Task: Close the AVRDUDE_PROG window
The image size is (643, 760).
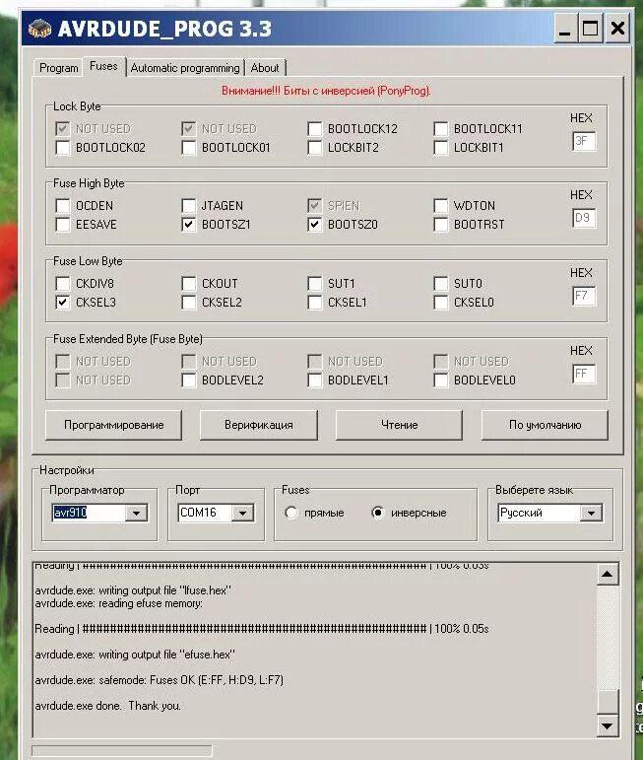Action: coord(617,29)
